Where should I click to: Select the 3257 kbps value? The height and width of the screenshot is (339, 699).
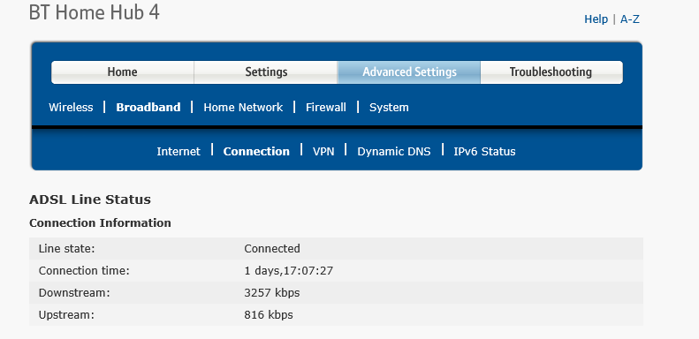pos(272,293)
